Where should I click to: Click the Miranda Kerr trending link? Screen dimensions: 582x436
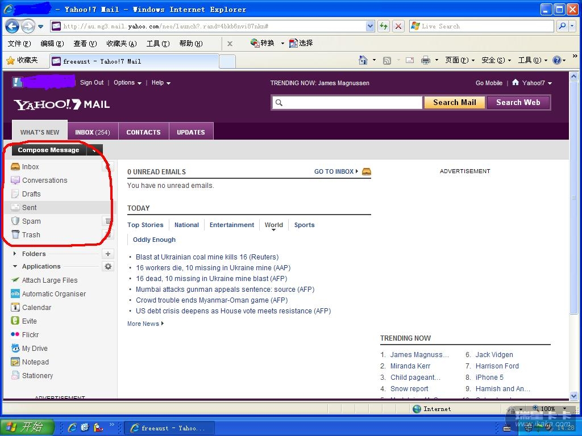(x=410, y=366)
